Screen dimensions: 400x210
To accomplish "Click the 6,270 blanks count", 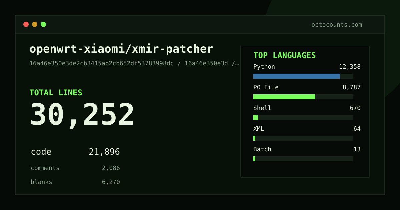I will [x=111, y=182].
